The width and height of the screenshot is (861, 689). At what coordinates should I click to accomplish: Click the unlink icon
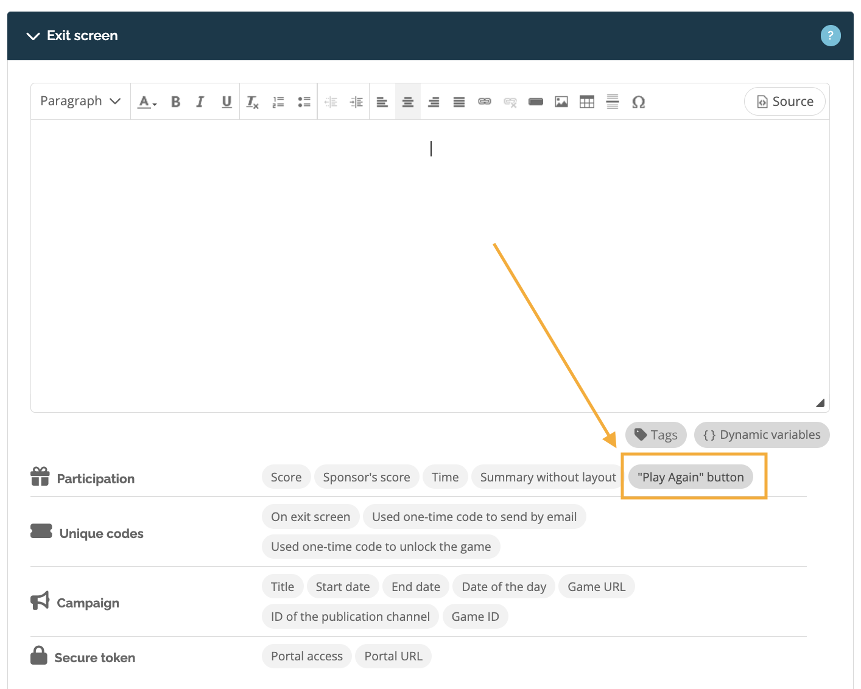(x=510, y=102)
